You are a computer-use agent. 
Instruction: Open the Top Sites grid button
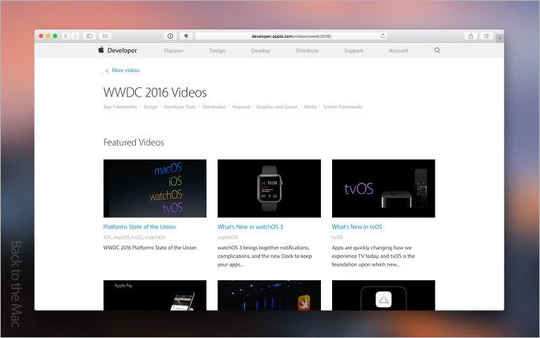tap(105, 36)
